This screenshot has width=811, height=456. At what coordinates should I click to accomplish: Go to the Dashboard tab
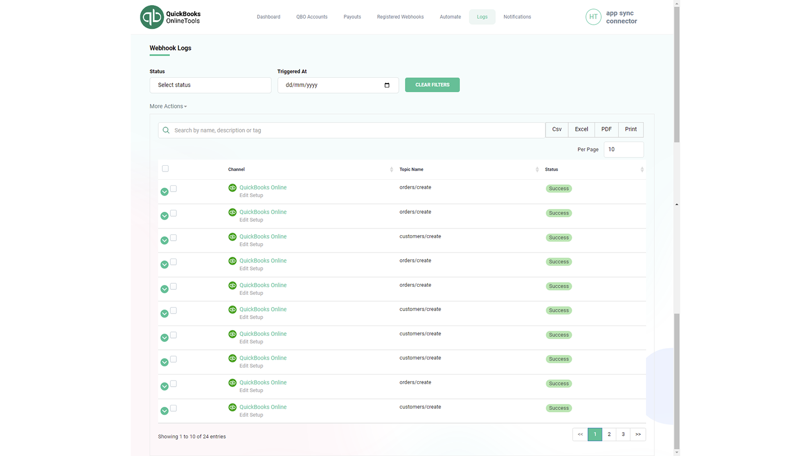(x=269, y=17)
